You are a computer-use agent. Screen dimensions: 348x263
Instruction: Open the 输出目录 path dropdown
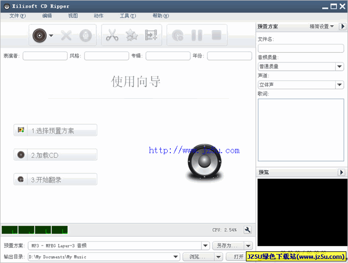(x=176, y=257)
